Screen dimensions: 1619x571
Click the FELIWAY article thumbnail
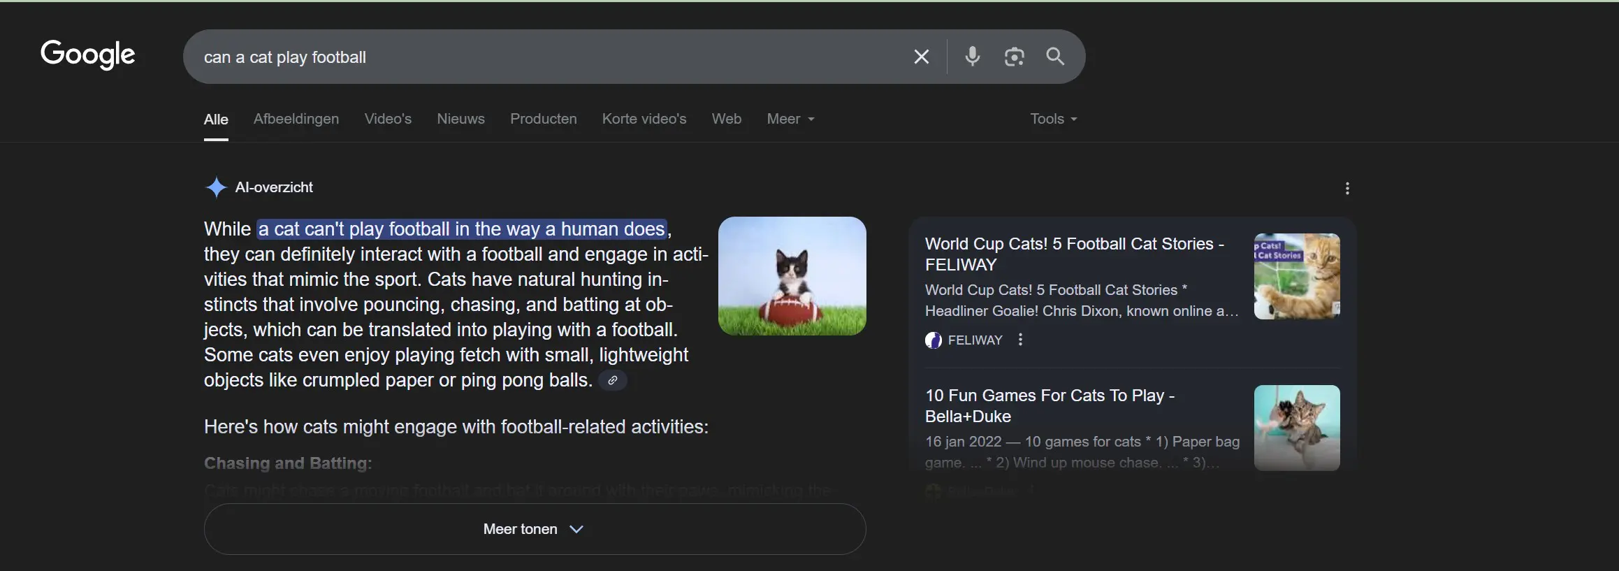click(1297, 277)
